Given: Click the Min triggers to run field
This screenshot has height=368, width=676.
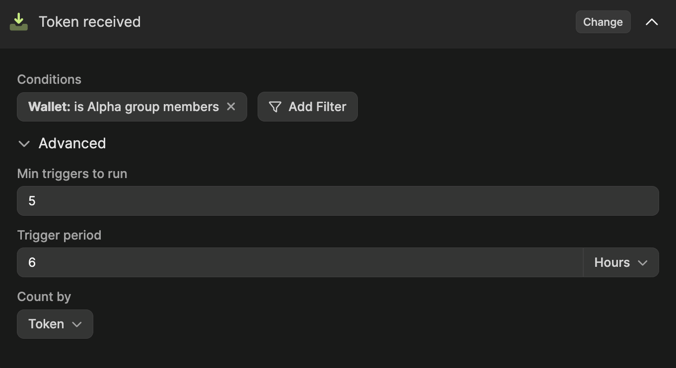Looking at the screenshot, I should click(338, 201).
